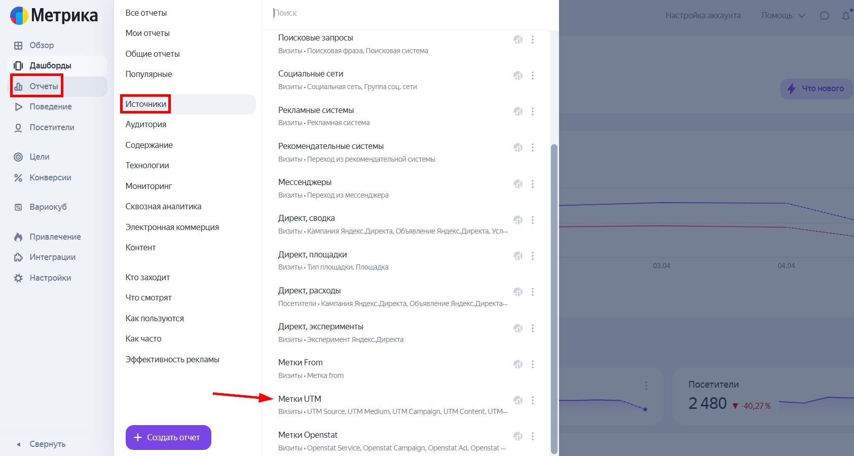
Task: Click the report list scrollbar
Action: 554,299
